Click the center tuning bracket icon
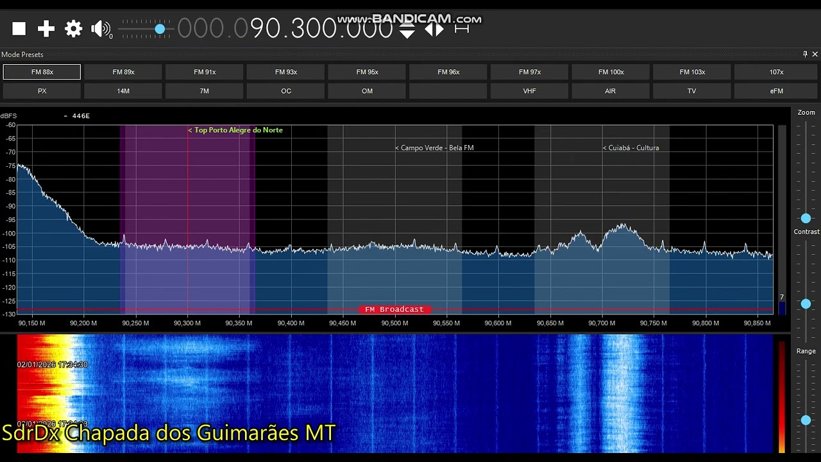 [462, 29]
